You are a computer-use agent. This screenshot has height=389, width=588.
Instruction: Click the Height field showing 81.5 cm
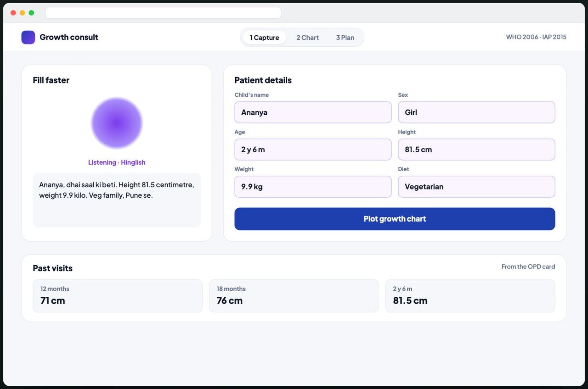[x=476, y=150]
